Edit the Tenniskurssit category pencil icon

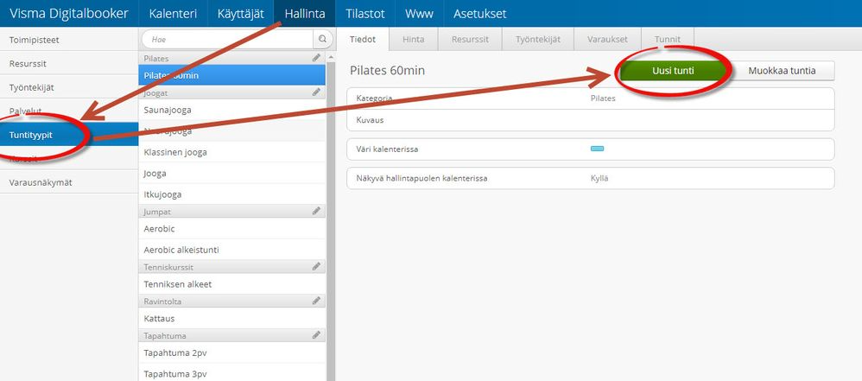(316, 266)
